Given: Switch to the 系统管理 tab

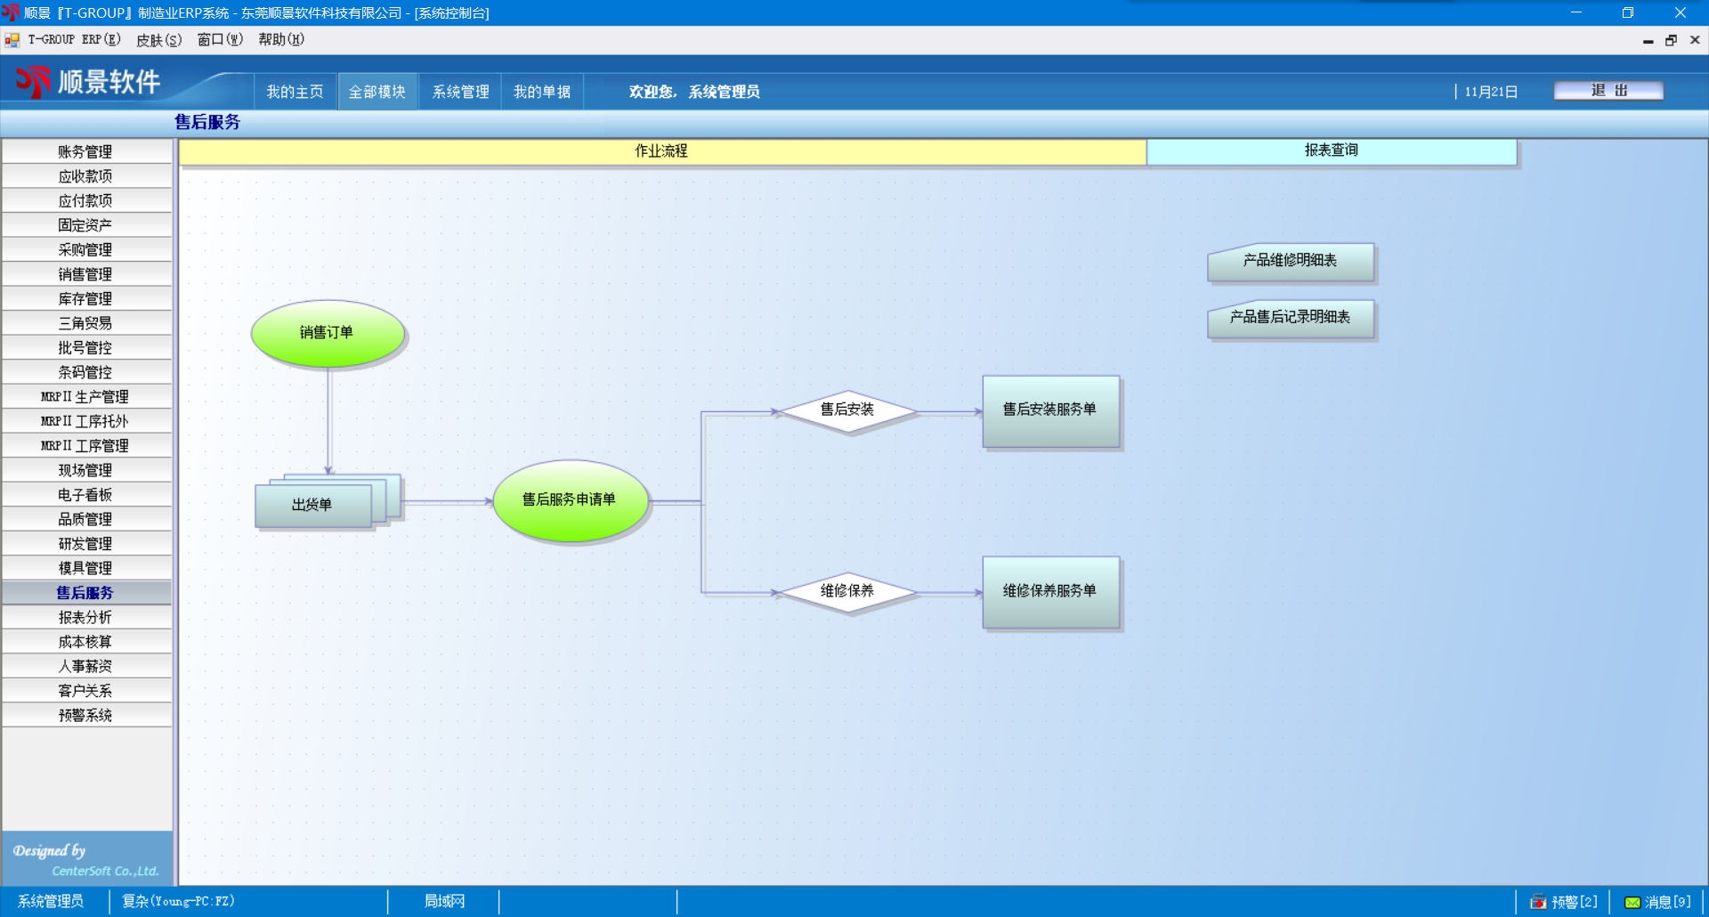Looking at the screenshot, I should pyautogui.click(x=460, y=92).
